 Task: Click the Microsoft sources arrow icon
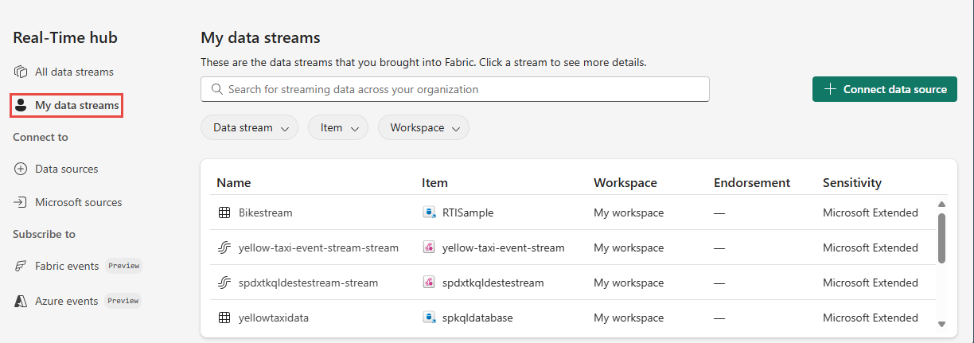pyautogui.click(x=21, y=202)
